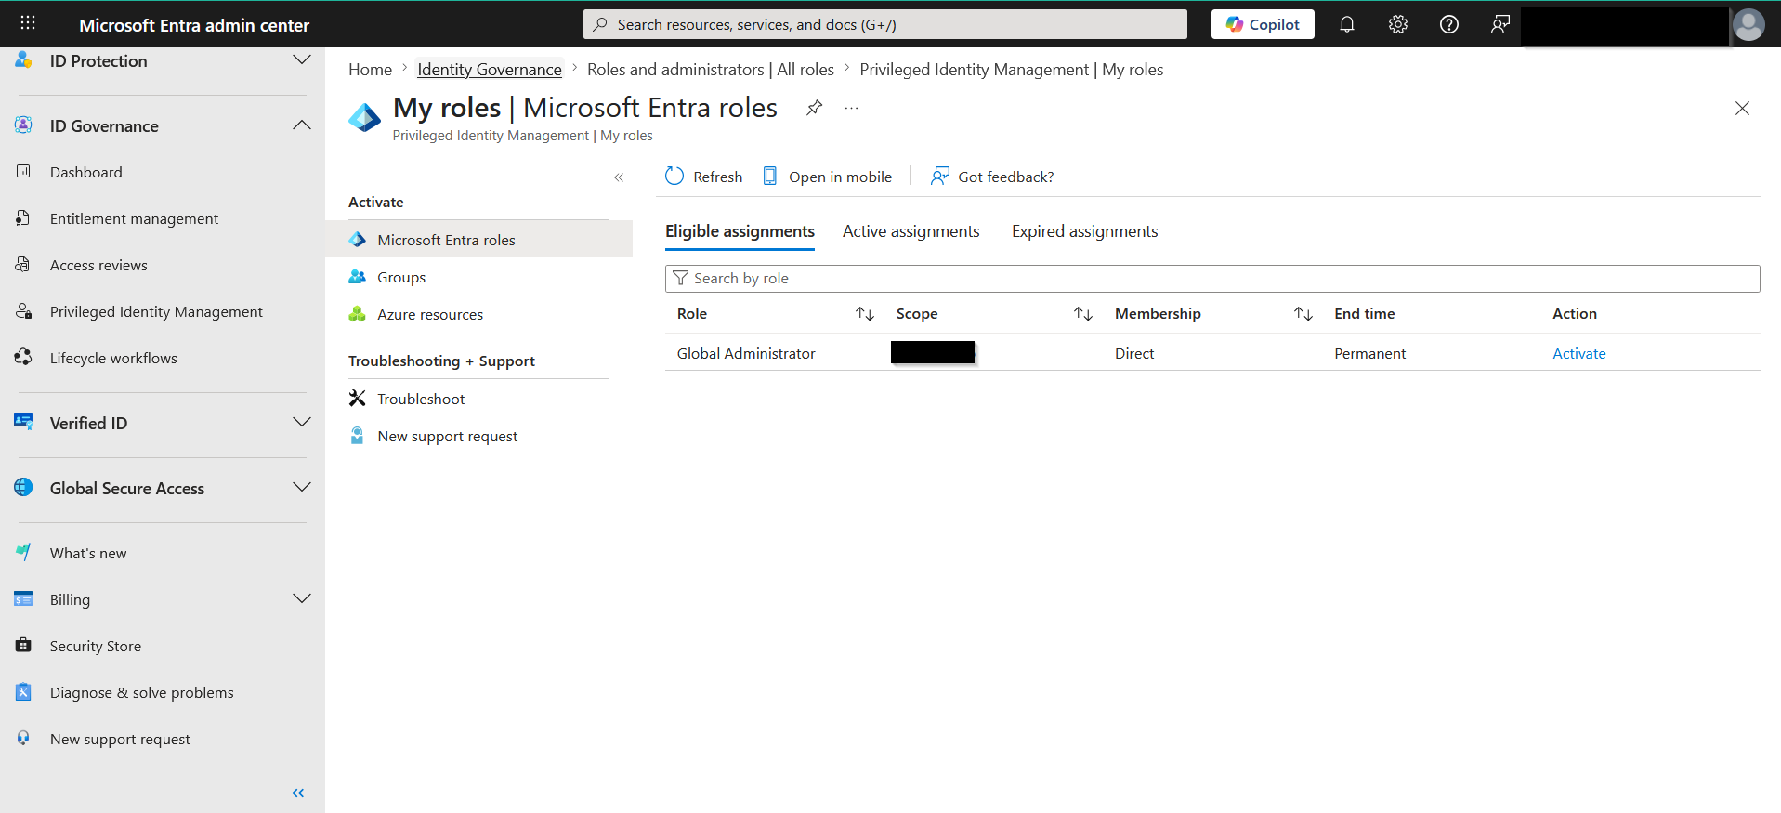
Task: Open Lifecycle workflows
Action: coord(113,358)
